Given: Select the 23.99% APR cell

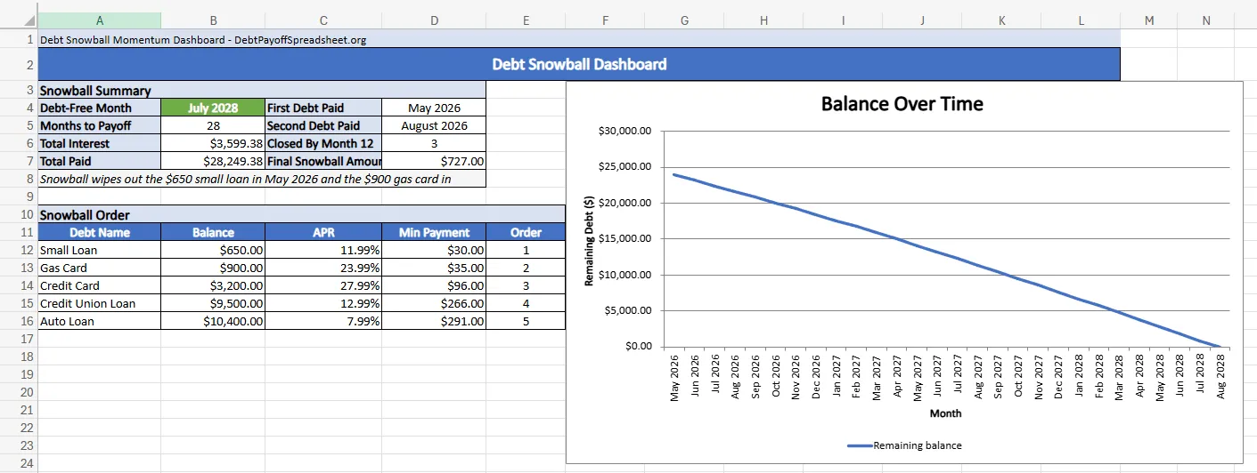Looking at the screenshot, I should tap(323, 268).
